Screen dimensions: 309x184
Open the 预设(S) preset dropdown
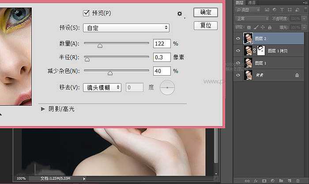[x=126, y=28]
